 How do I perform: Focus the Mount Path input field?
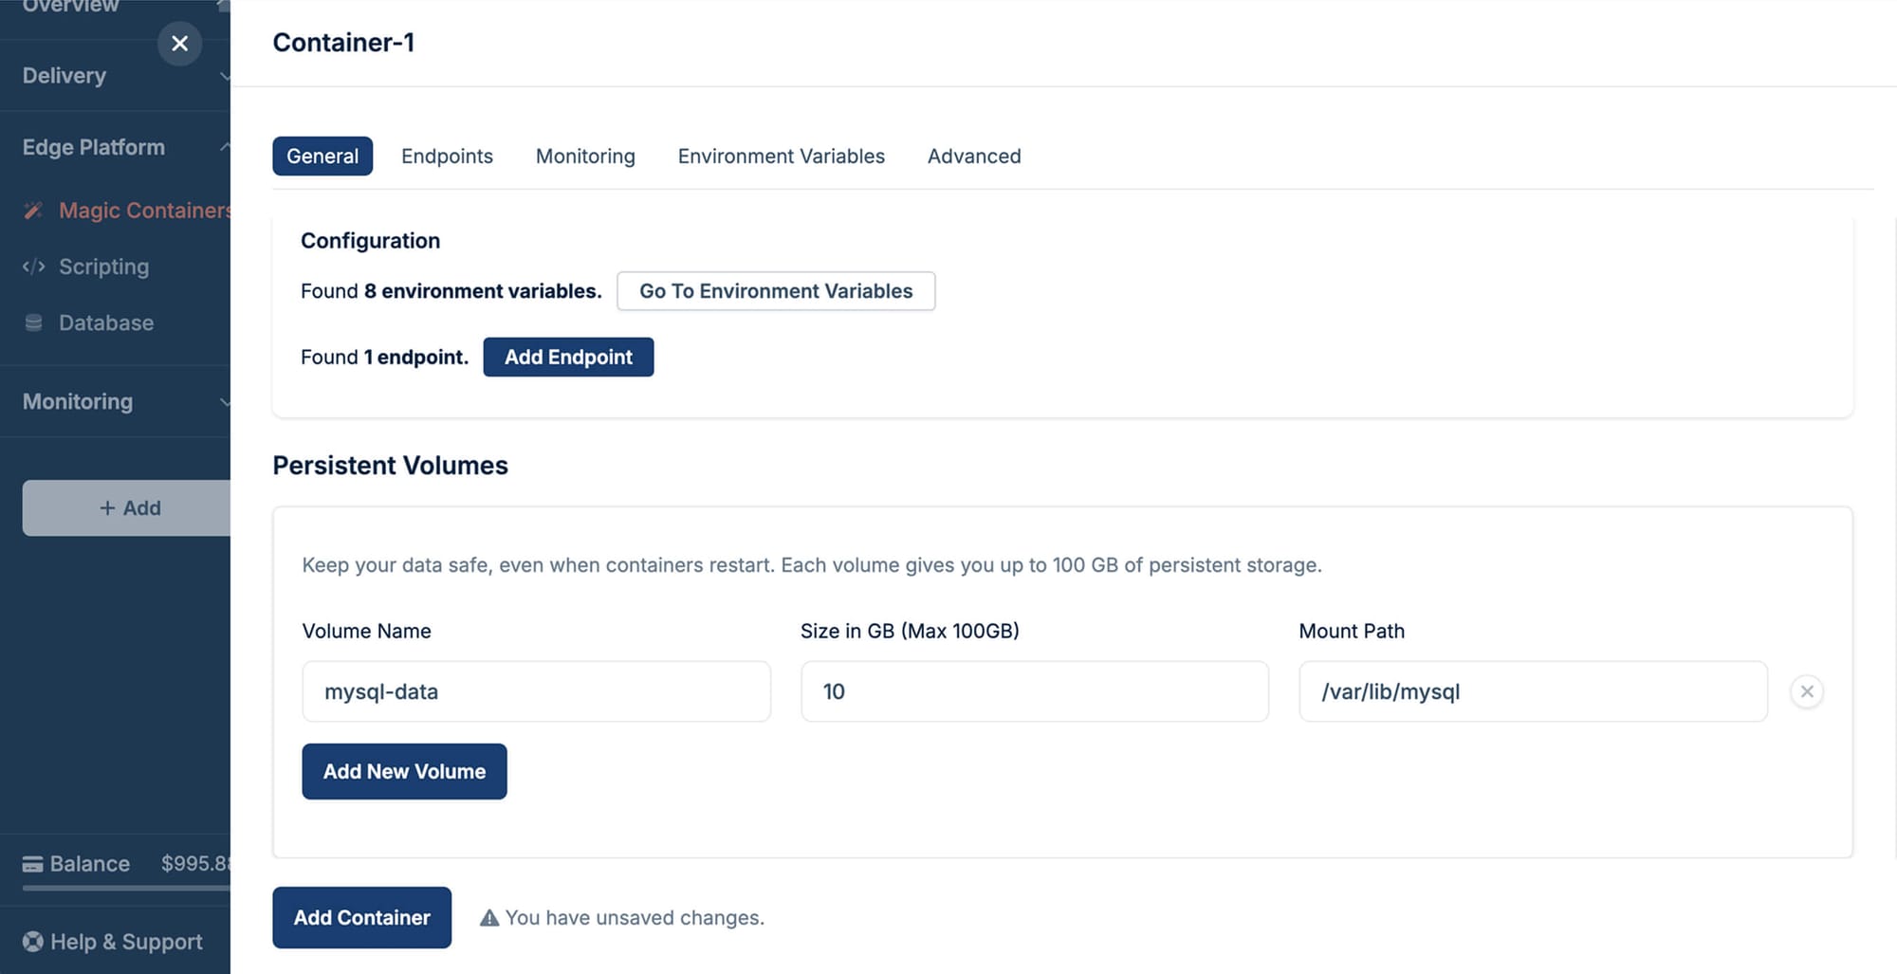pos(1532,691)
